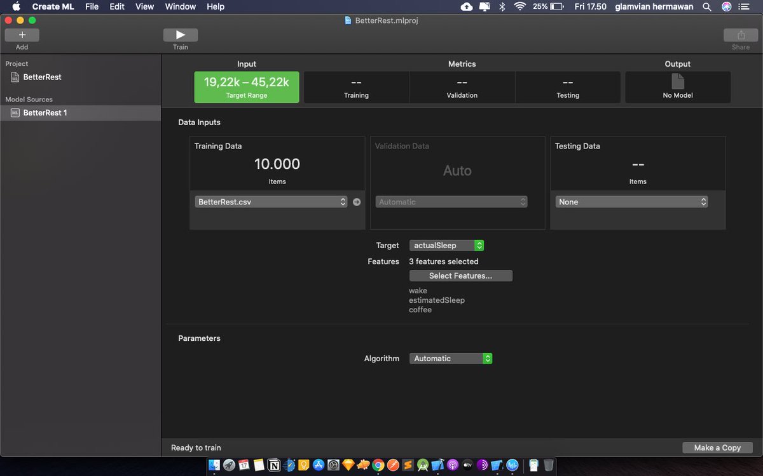Screen dimensions: 763x476
Task: Open Android Studio from the dock
Action: click(423, 465)
